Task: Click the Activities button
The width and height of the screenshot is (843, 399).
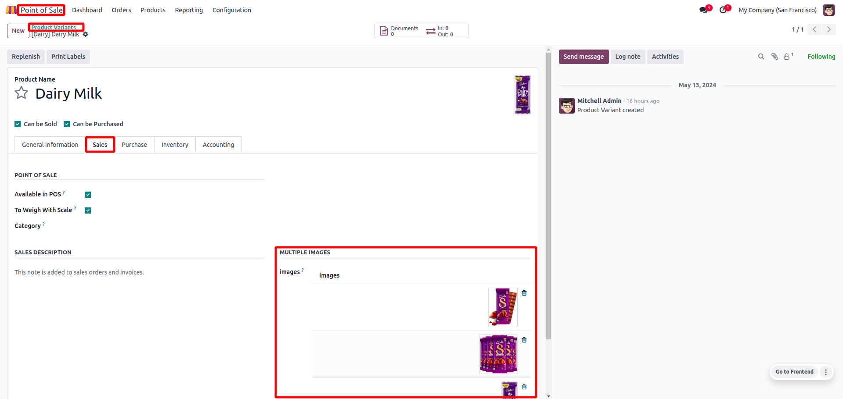Action: click(x=665, y=57)
